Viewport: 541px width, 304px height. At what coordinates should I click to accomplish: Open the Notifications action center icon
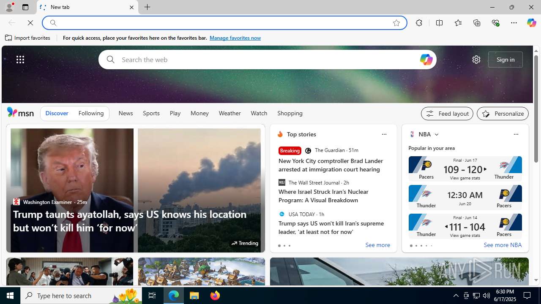[527, 296]
